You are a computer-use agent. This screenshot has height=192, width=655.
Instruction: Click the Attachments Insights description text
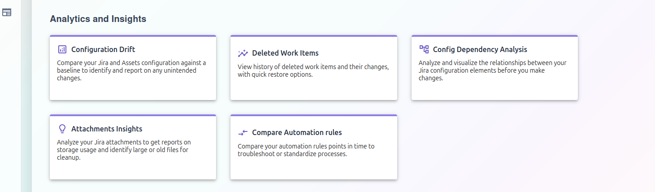[124, 150]
